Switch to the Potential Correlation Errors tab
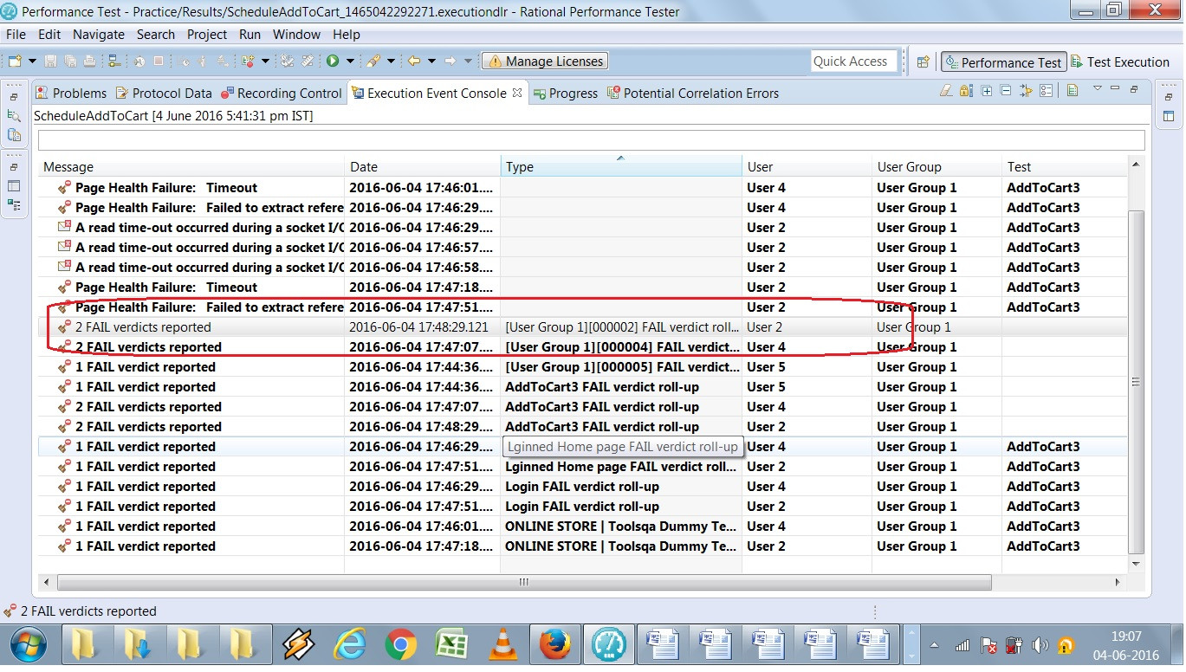The image size is (1186, 672). click(693, 94)
